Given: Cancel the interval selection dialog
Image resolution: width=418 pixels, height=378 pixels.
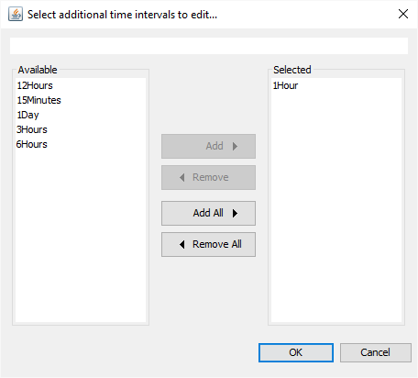Looking at the screenshot, I should coord(376,352).
